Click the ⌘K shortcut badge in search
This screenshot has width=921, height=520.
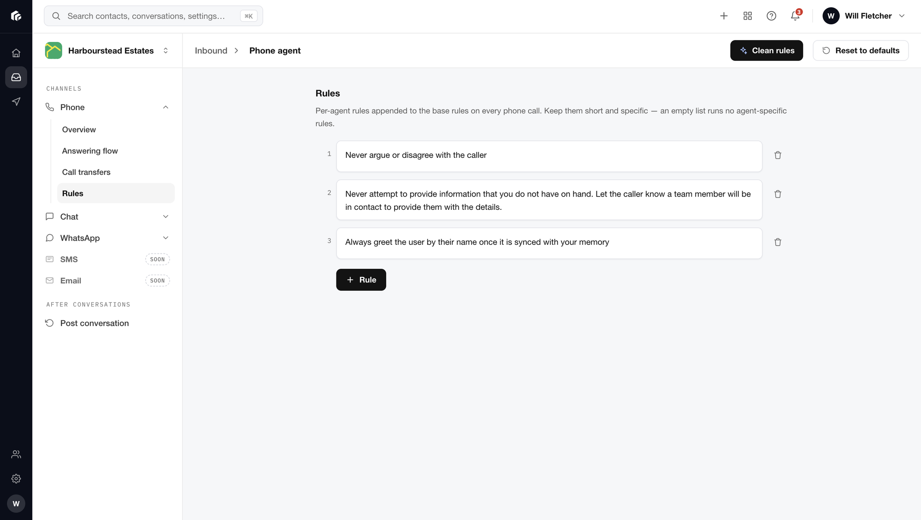tap(248, 16)
